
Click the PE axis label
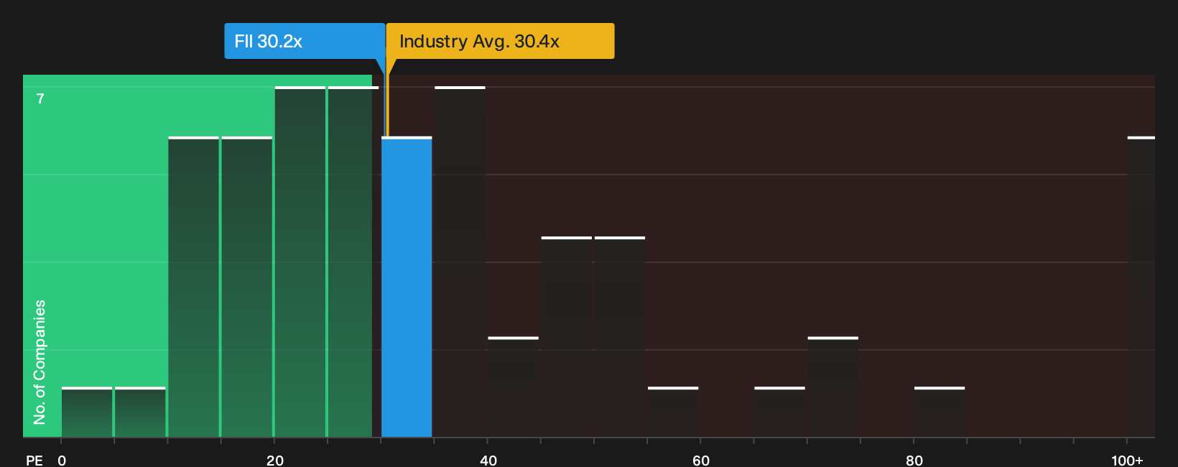(x=34, y=461)
